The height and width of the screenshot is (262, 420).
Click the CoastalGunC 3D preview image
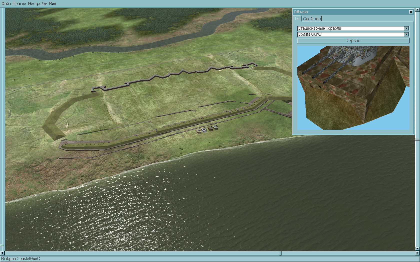pyautogui.click(x=353, y=88)
